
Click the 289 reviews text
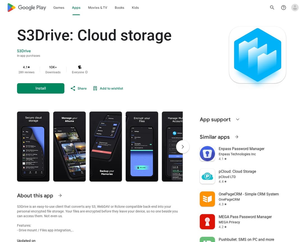coord(26,72)
